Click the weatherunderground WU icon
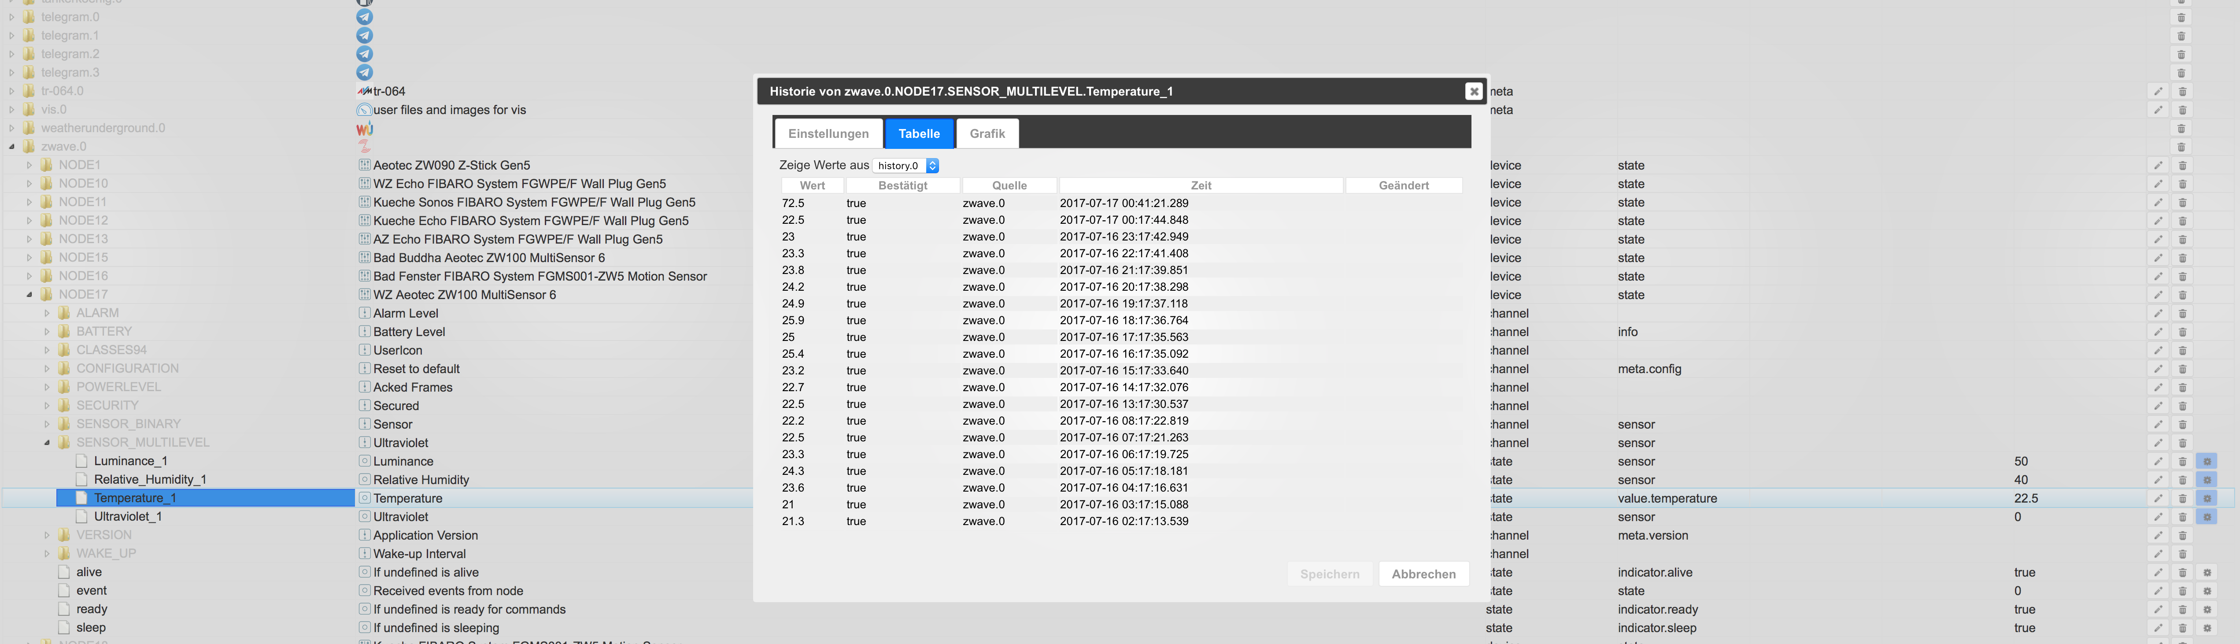The width and height of the screenshot is (2240, 644). tap(365, 128)
